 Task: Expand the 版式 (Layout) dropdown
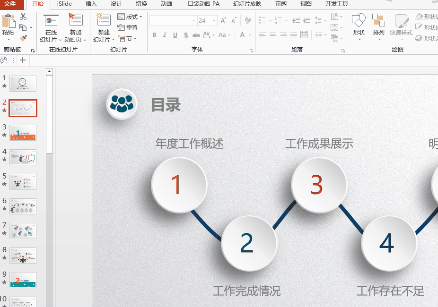point(130,17)
